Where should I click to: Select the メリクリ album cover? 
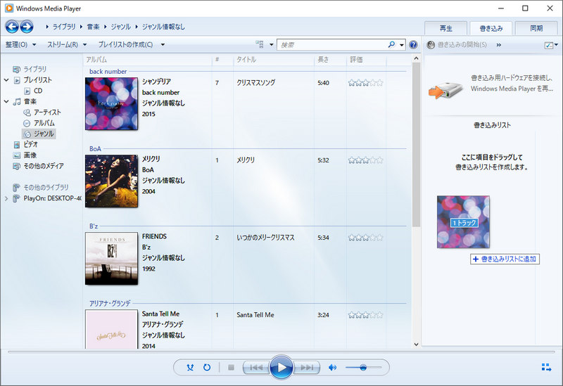[x=111, y=181]
